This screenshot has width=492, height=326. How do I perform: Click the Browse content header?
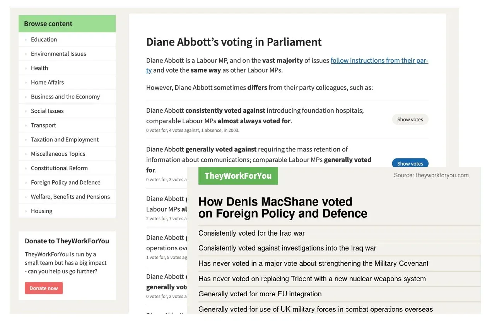click(48, 24)
